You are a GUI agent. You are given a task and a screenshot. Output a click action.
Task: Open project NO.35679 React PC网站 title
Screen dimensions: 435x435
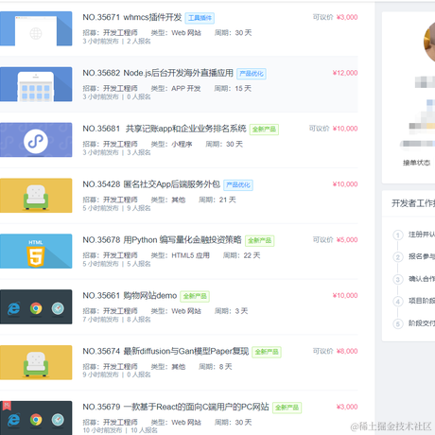(176, 407)
